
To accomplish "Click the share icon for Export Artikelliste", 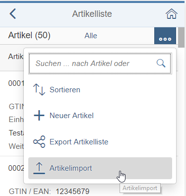I will 39,142.
